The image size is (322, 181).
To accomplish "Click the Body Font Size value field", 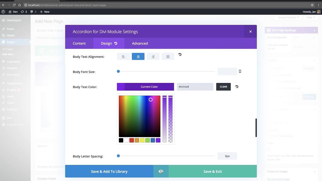I will pos(227,71).
